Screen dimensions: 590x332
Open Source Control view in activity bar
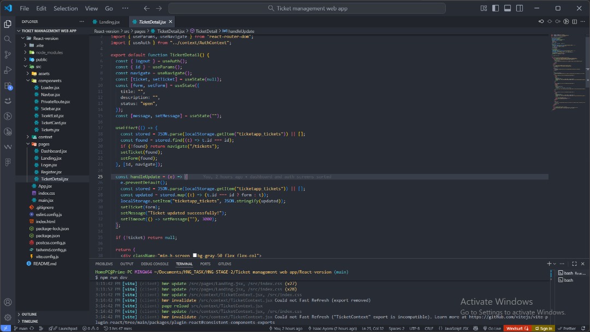pyautogui.click(x=8, y=55)
